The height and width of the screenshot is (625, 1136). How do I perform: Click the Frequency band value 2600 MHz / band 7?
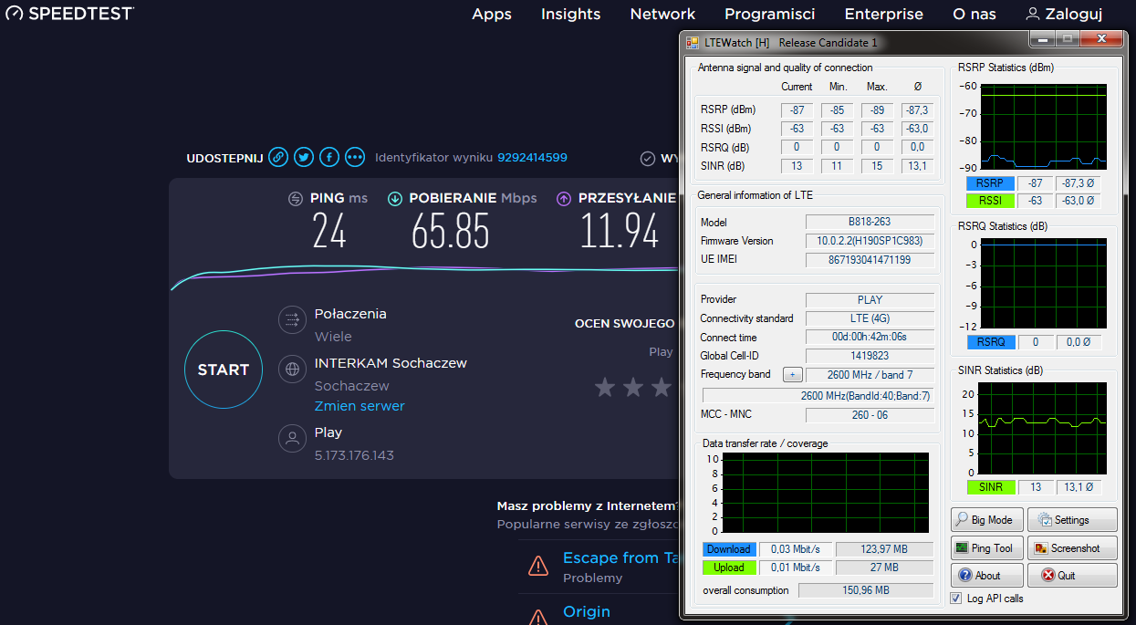(x=870, y=375)
